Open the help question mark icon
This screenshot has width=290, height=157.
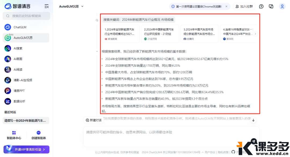[261, 6]
